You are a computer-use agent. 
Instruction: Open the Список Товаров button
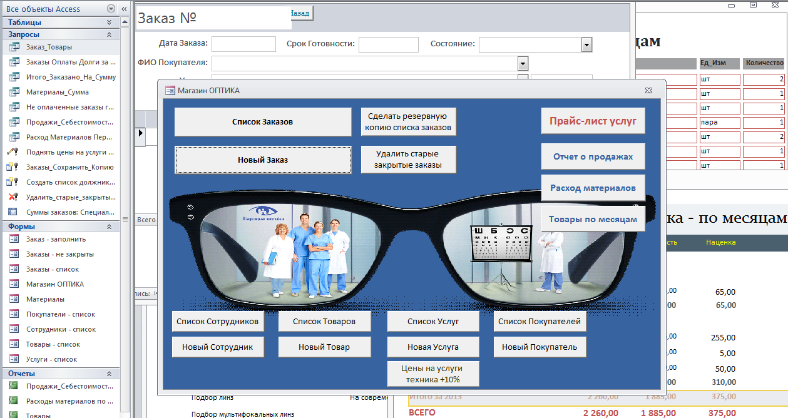tap(325, 322)
